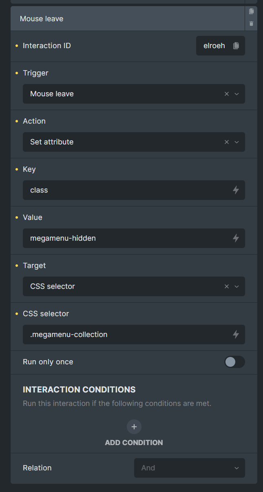The image size is (263, 492).
Task: Clear the Set attribute action selection
Action: (x=227, y=142)
